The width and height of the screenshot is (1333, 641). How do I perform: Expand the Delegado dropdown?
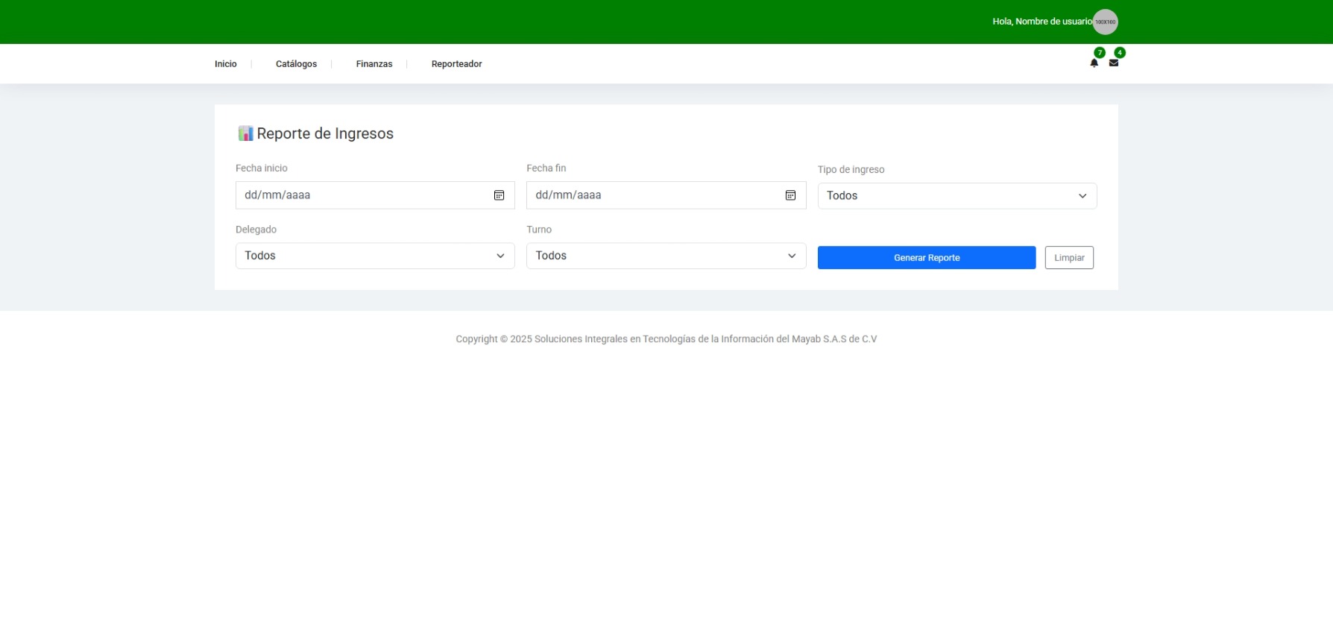coord(375,256)
